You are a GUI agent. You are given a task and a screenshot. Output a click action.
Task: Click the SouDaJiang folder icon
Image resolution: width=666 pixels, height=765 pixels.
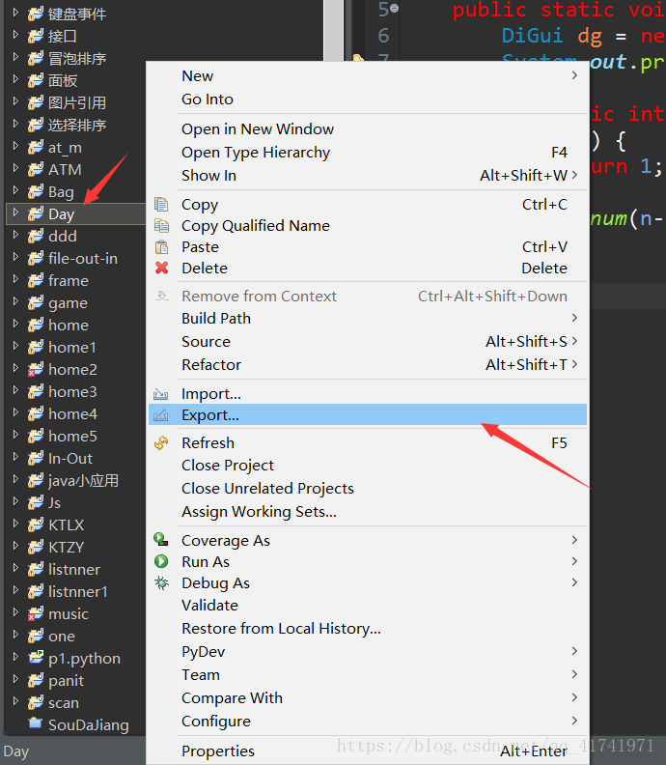click(36, 722)
